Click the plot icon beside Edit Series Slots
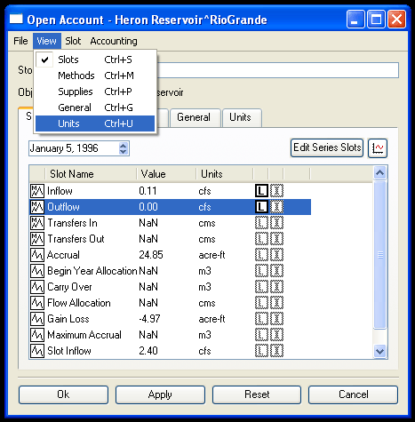415x422 pixels. (378, 147)
